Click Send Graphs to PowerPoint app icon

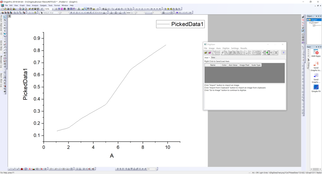coord(316,65)
